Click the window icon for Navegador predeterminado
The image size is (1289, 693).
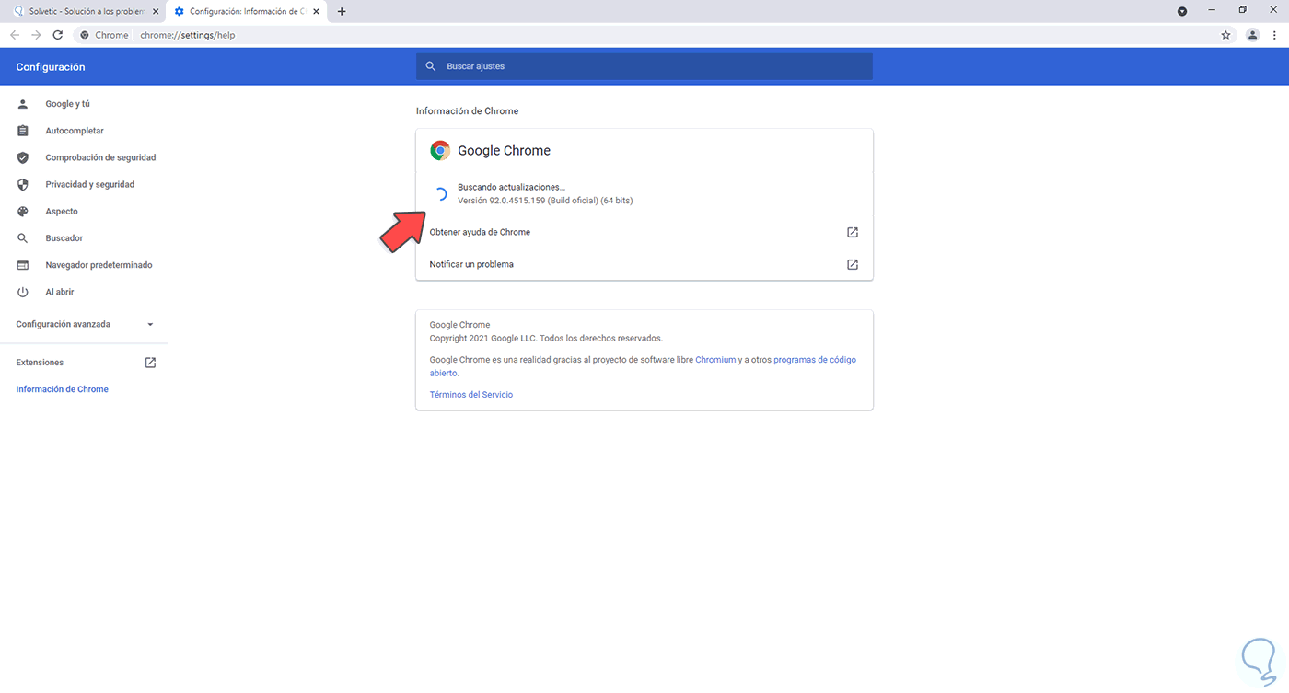(x=23, y=265)
